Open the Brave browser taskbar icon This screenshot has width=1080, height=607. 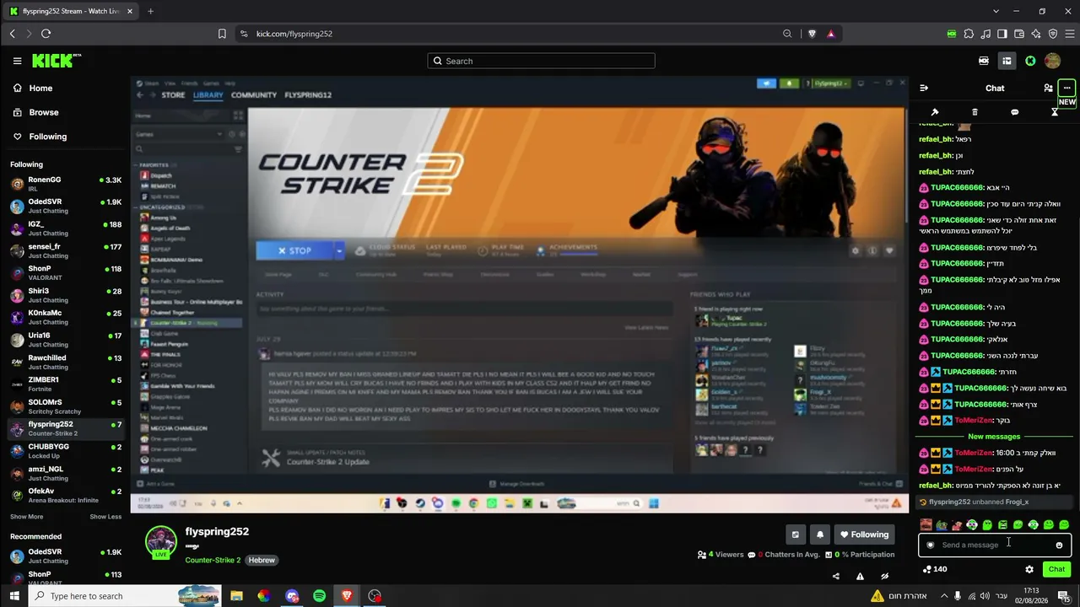pyautogui.click(x=347, y=596)
